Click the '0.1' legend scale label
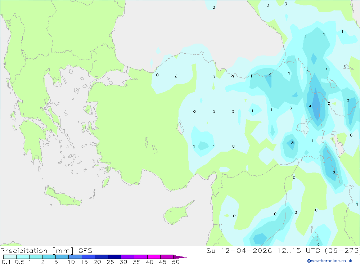 pos(6,262)
